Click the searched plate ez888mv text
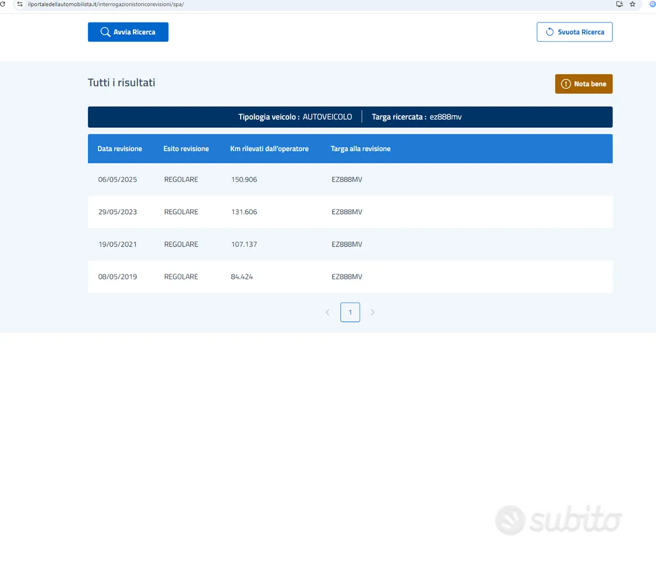Image resolution: width=656 pixels, height=565 pixels. pos(446,117)
